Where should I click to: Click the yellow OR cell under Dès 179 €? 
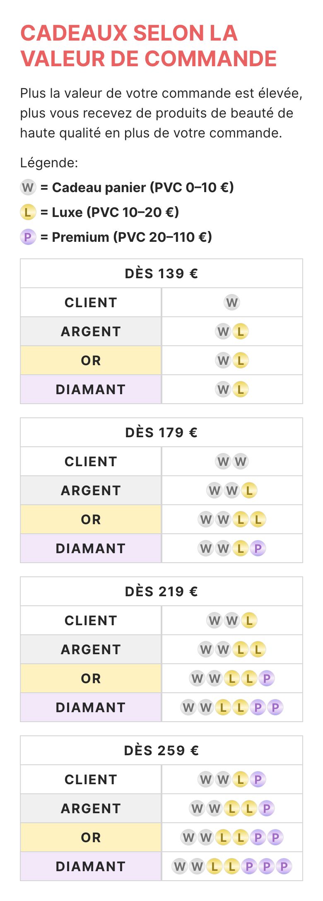pos(91,520)
